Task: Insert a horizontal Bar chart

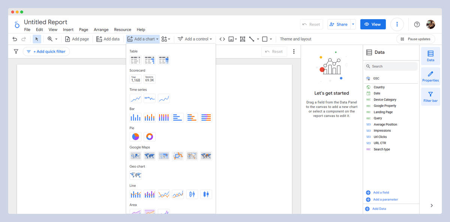Action: (178, 118)
